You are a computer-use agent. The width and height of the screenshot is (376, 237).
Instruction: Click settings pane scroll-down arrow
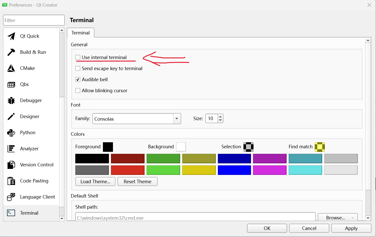pyautogui.click(x=368, y=218)
